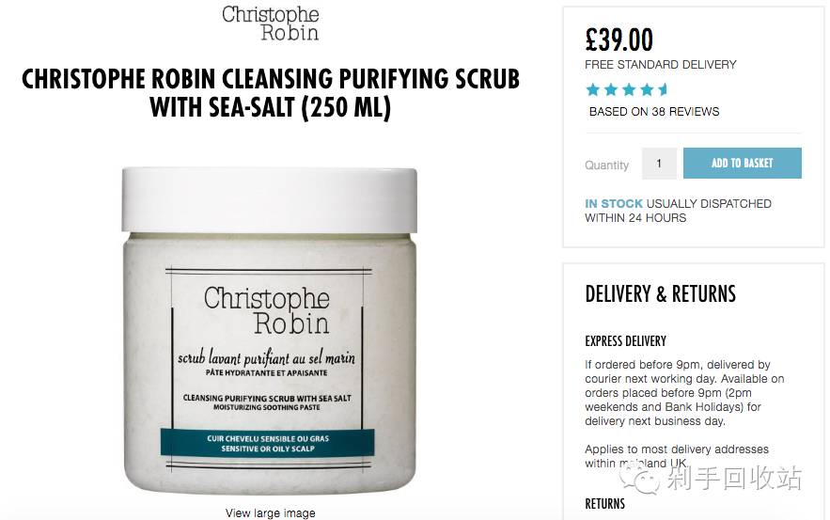Click the first rating star
Viewport: 830px width, 520px height.
(593, 89)
